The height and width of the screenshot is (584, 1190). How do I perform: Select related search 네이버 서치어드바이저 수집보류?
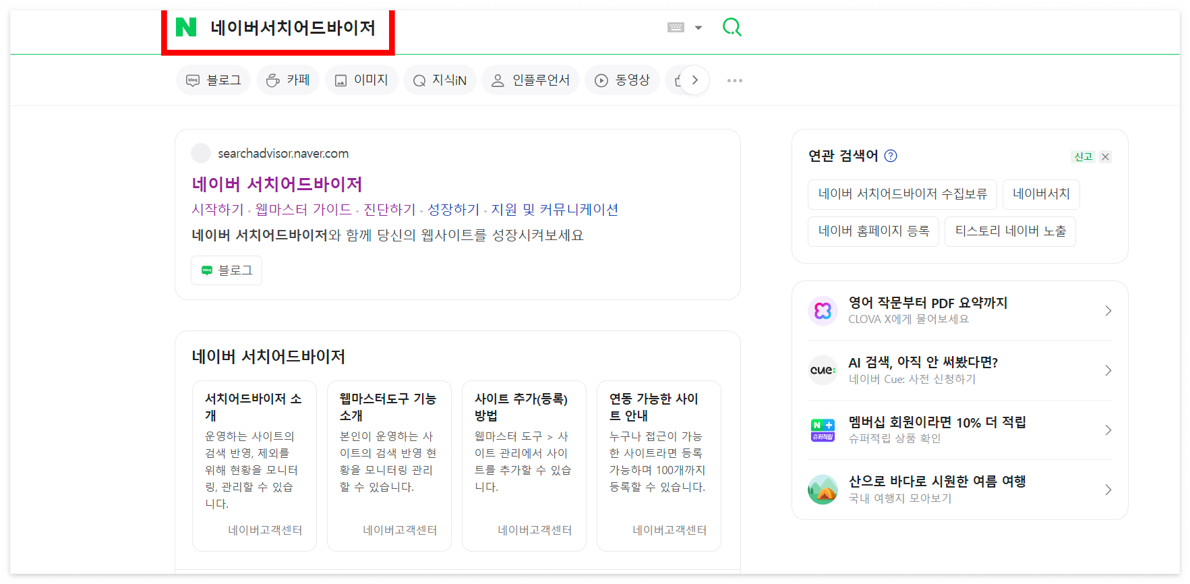click(903, 194)
